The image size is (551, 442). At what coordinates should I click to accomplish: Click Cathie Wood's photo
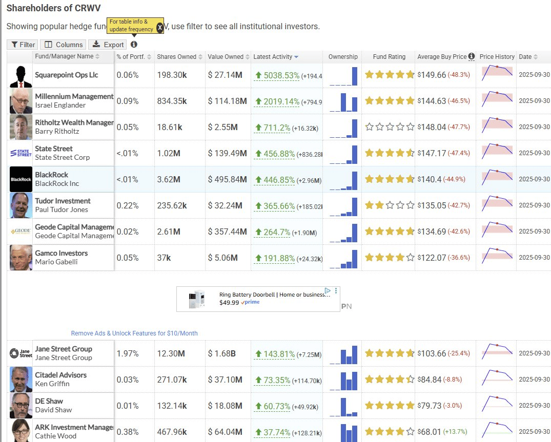click(21, 431)
